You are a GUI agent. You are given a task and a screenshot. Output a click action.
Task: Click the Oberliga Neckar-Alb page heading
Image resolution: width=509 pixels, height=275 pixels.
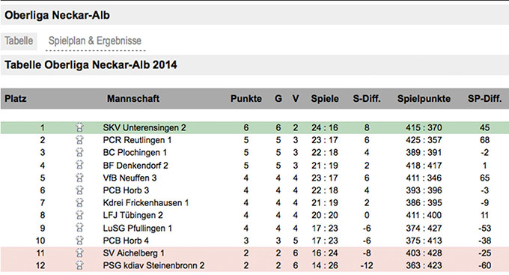[57, 15]
